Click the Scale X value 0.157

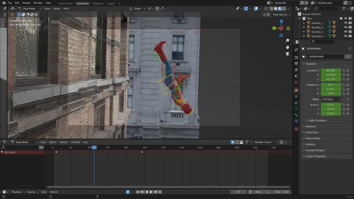pos(331,105)
